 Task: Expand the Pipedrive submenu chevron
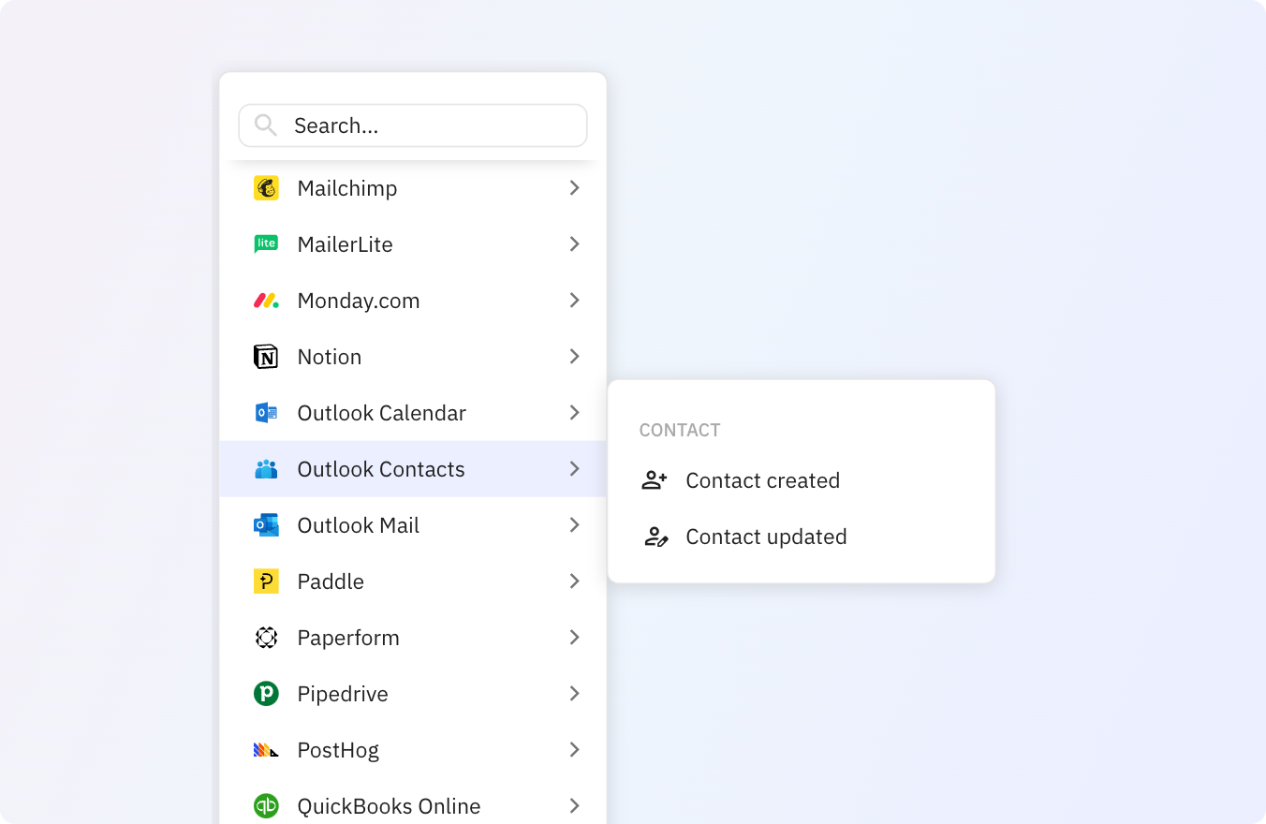point(574,694)
